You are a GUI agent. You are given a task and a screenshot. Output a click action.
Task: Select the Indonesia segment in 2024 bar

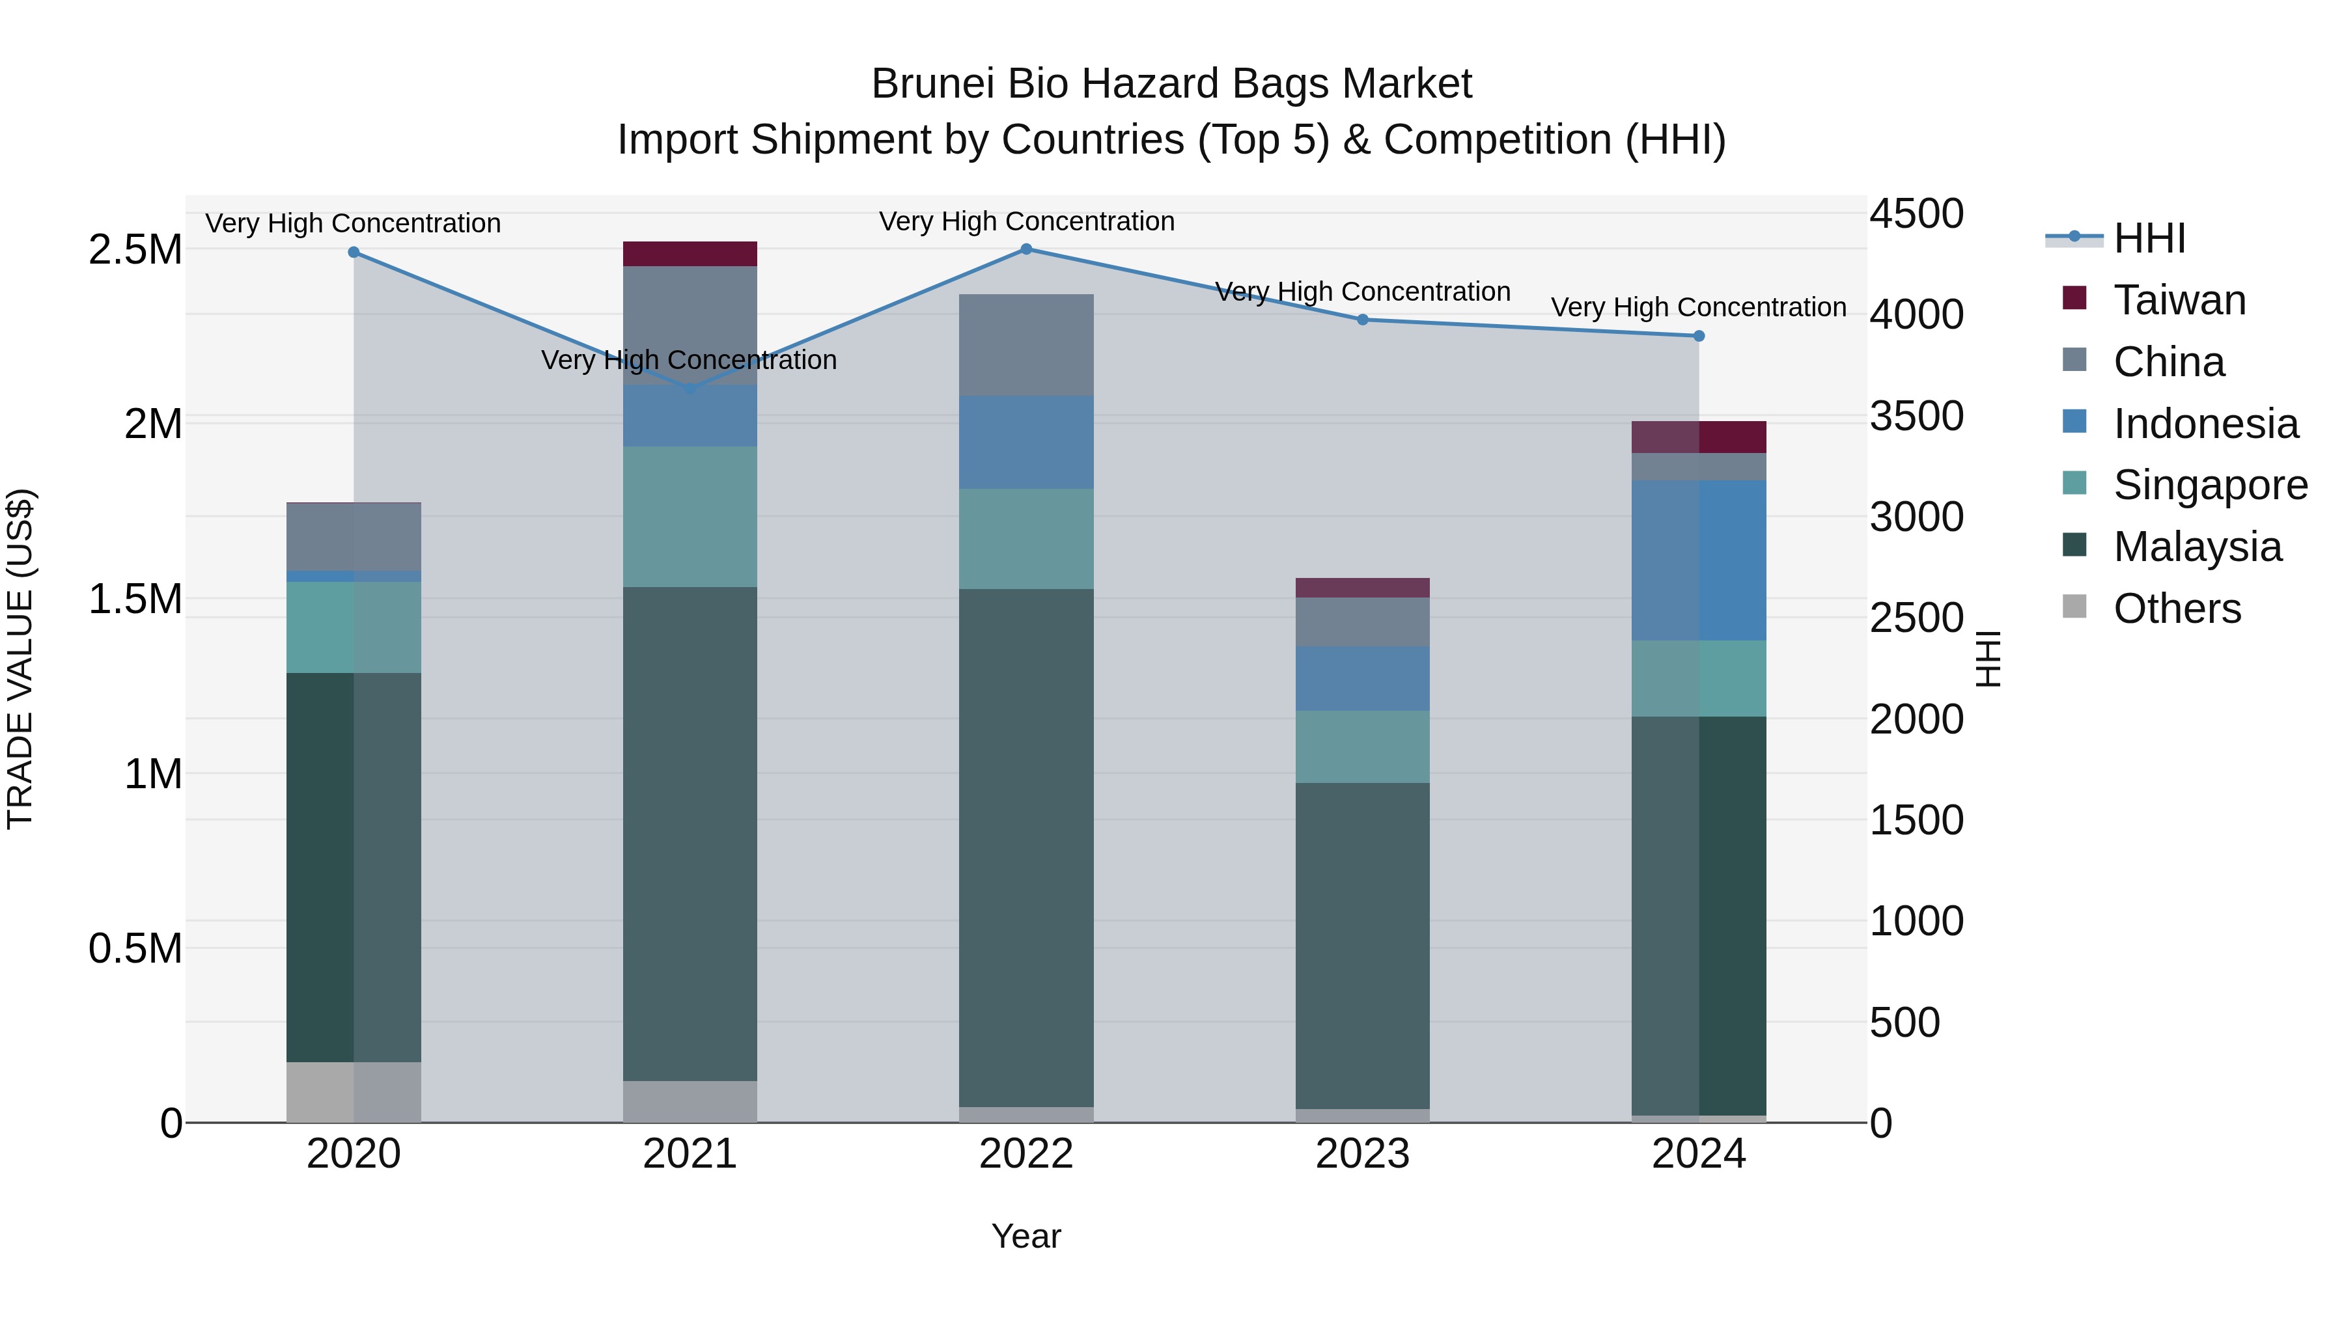pyautogui.click(x=1698, y=560)
